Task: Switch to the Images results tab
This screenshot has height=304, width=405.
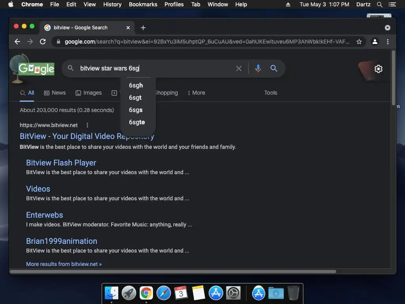Action: coord(89,93)
